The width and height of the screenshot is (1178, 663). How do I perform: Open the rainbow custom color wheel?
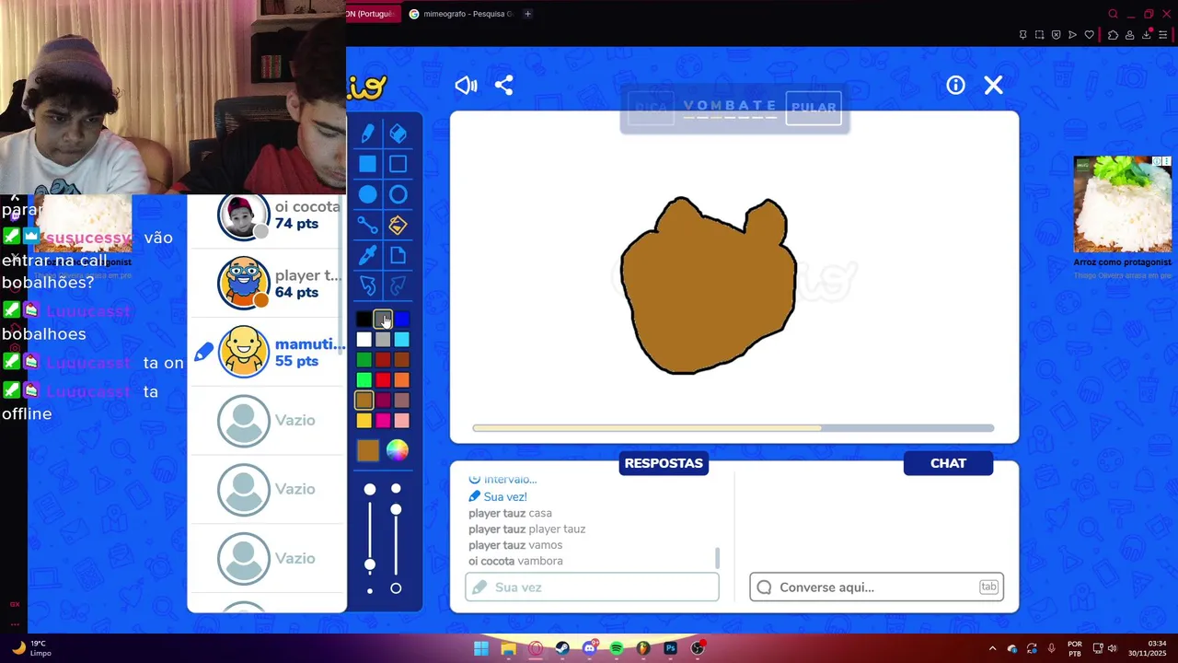point(397,450)
